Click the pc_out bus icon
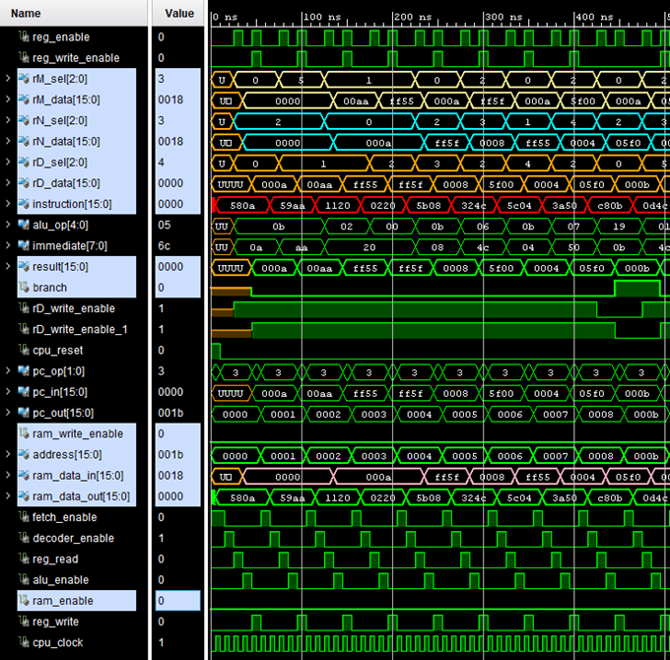The width and height of the screenshot is (670, 660). point(24,413)
